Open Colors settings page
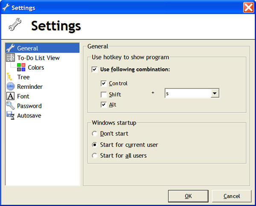256x206 pixels. 36,68
